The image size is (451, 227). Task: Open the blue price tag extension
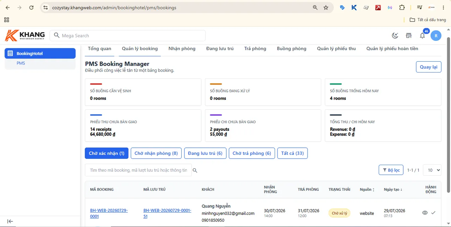click(342, 7)
